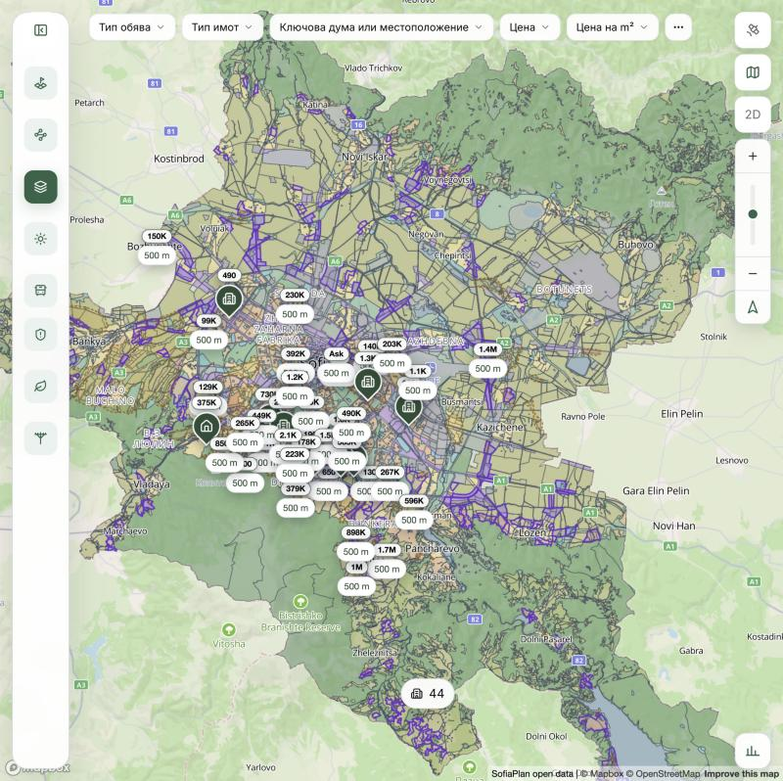Image resolution: width=783 pixels, height=781 pixels.
Task: Zoom out with the minus button
Action: pos(753,274)
